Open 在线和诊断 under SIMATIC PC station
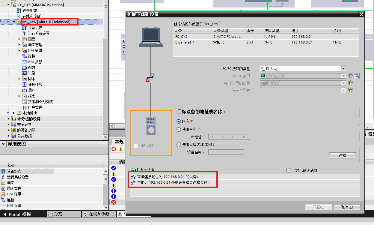 [x=31, y=16]
